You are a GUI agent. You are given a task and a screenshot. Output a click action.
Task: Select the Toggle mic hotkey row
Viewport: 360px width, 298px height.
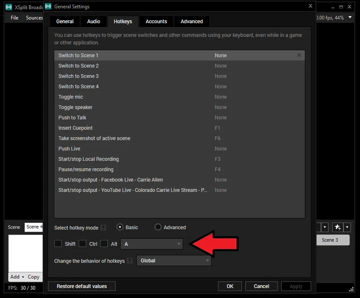(x=179, y=97)
